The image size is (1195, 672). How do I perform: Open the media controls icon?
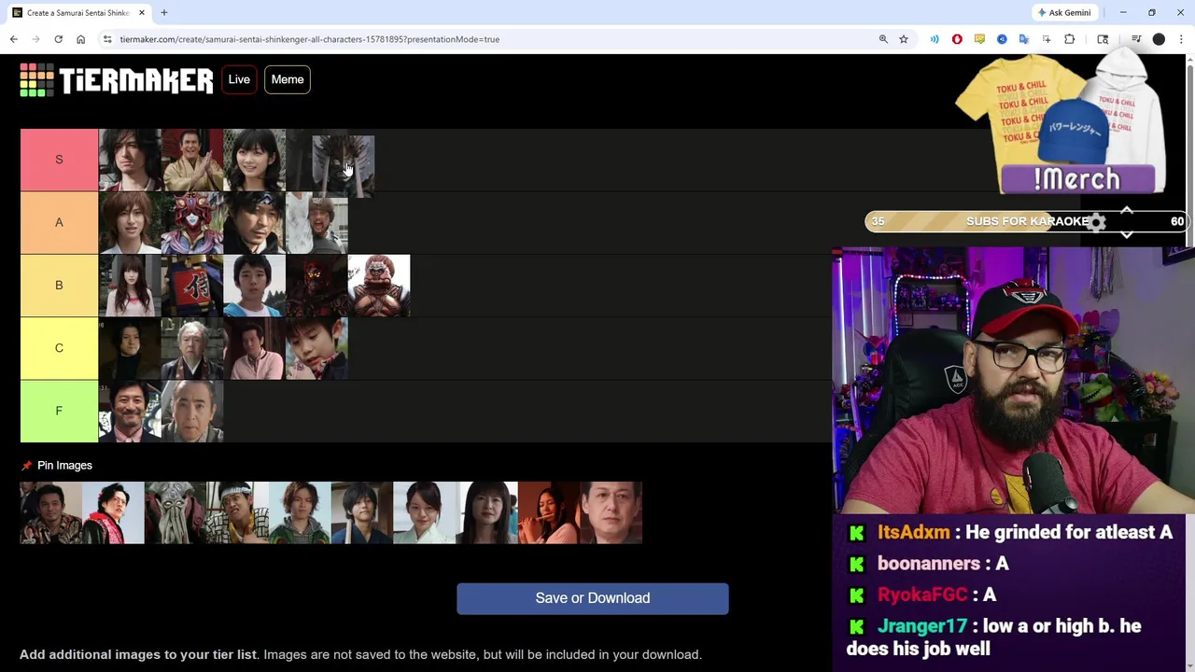pyautogui.click(x=1136, y=39)
